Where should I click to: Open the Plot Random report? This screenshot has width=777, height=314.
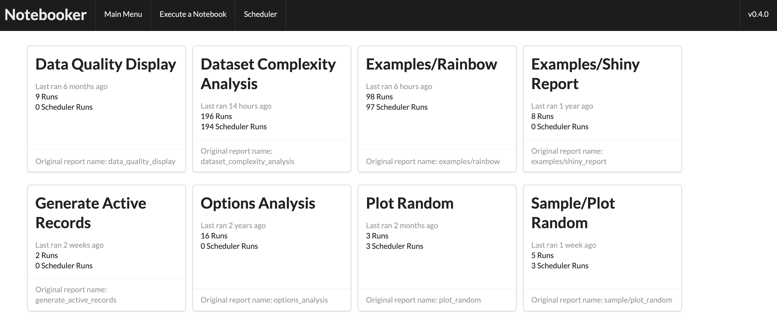point(409,203)
